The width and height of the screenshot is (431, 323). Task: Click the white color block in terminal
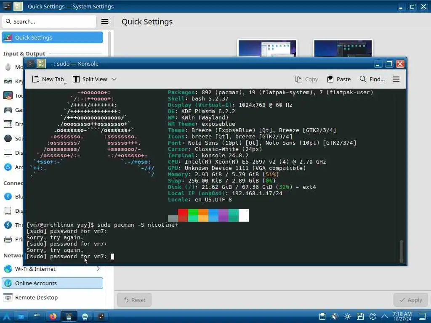tap(244, 215)
